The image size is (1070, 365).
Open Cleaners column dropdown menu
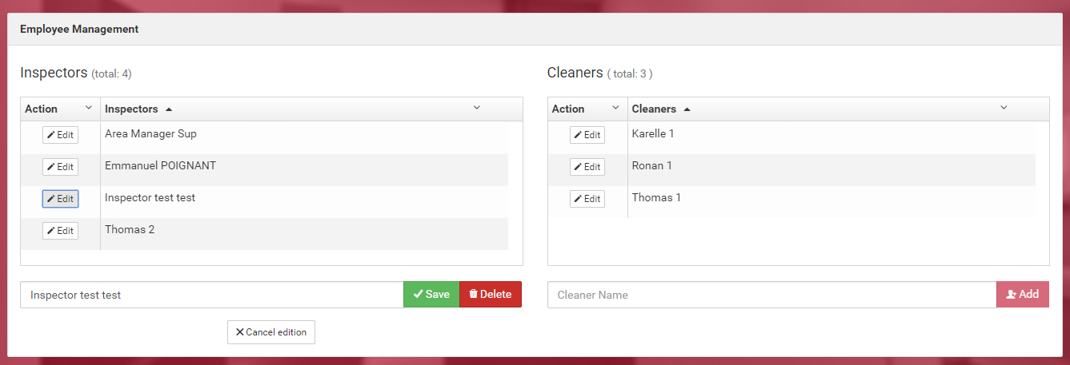1004,108
